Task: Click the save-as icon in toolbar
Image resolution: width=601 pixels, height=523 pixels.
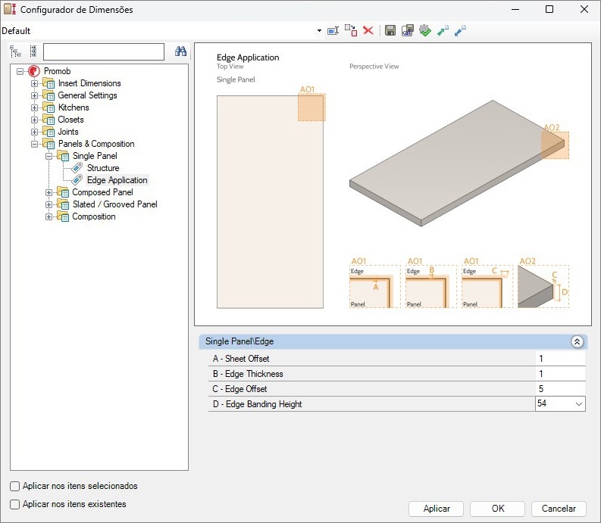Action: (408, 30)
